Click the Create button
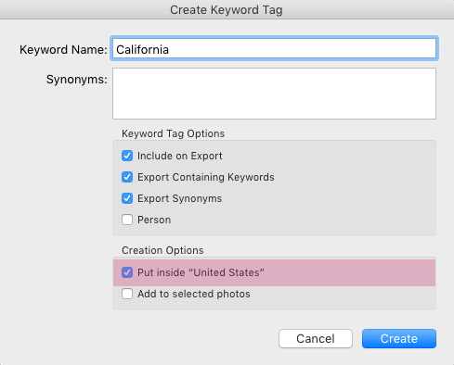This screenshot has height=365, width=454. [x=399, y=338]
